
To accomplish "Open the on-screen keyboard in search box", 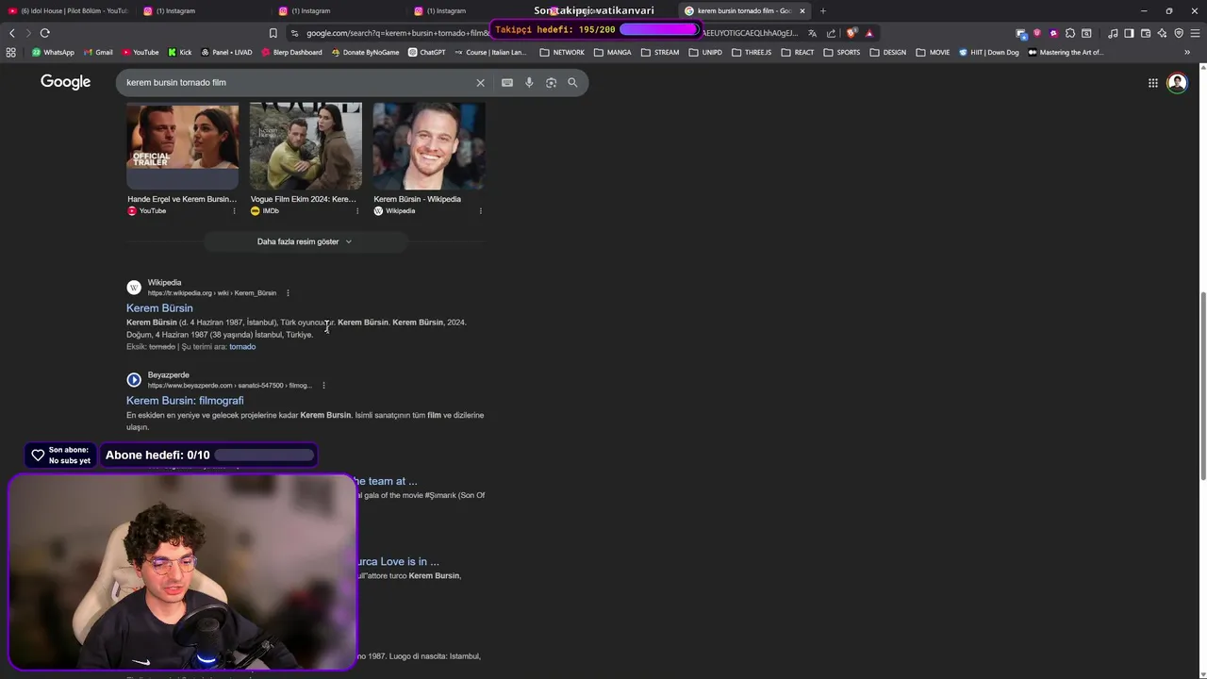I will pyautogui.click(x=507, y=83).
